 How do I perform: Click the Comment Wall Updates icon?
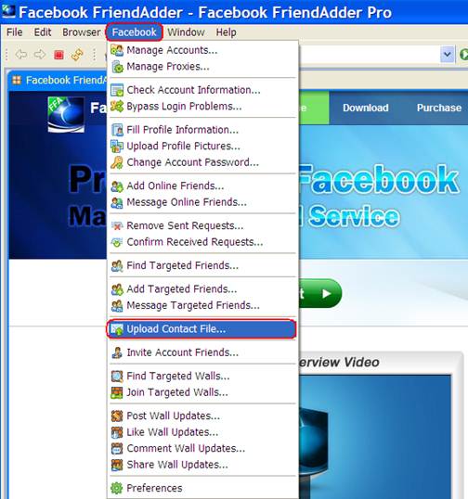117,448
